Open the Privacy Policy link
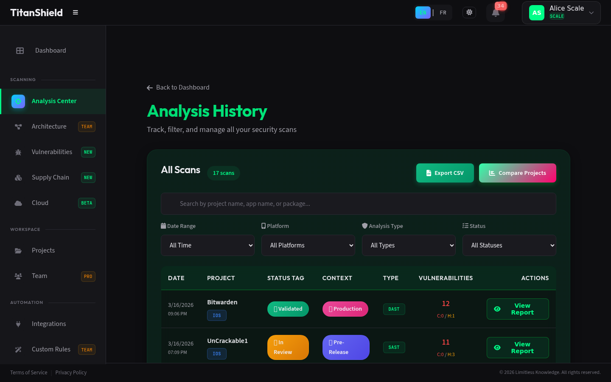The image size is (611, 382). 71,372
